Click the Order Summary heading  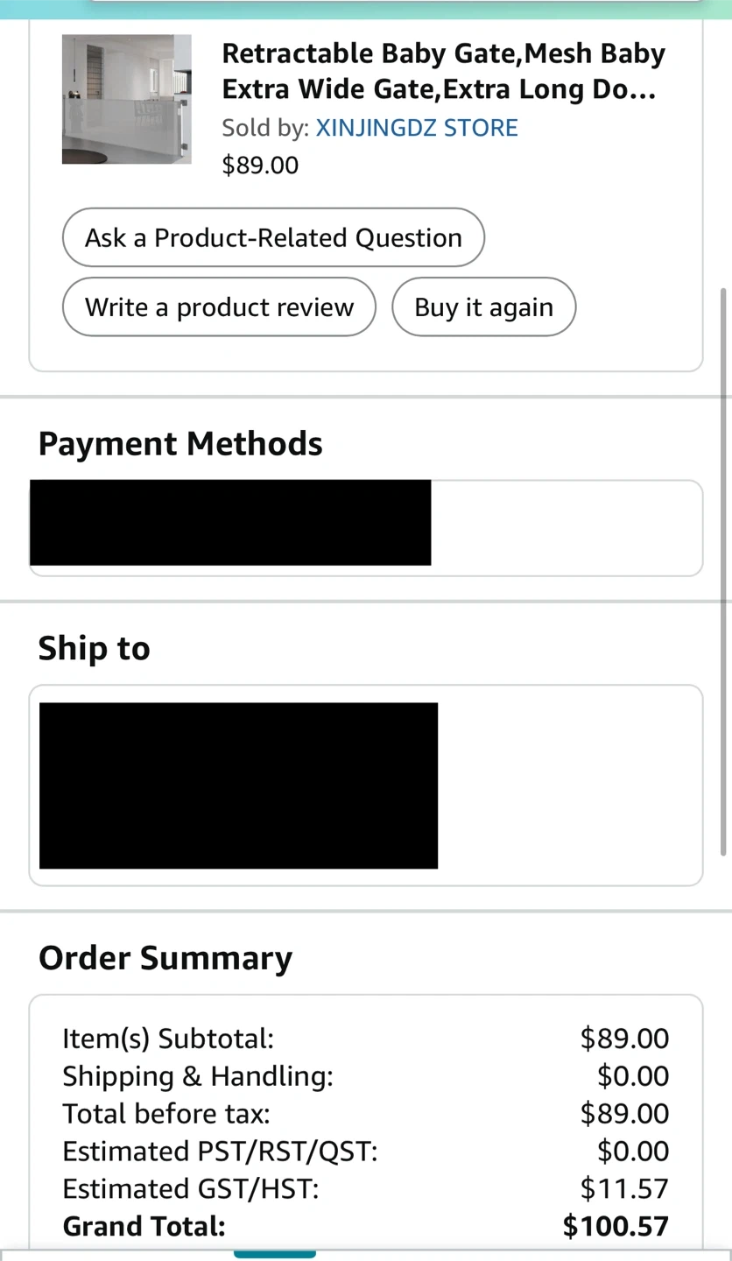(x=165, y=958)
